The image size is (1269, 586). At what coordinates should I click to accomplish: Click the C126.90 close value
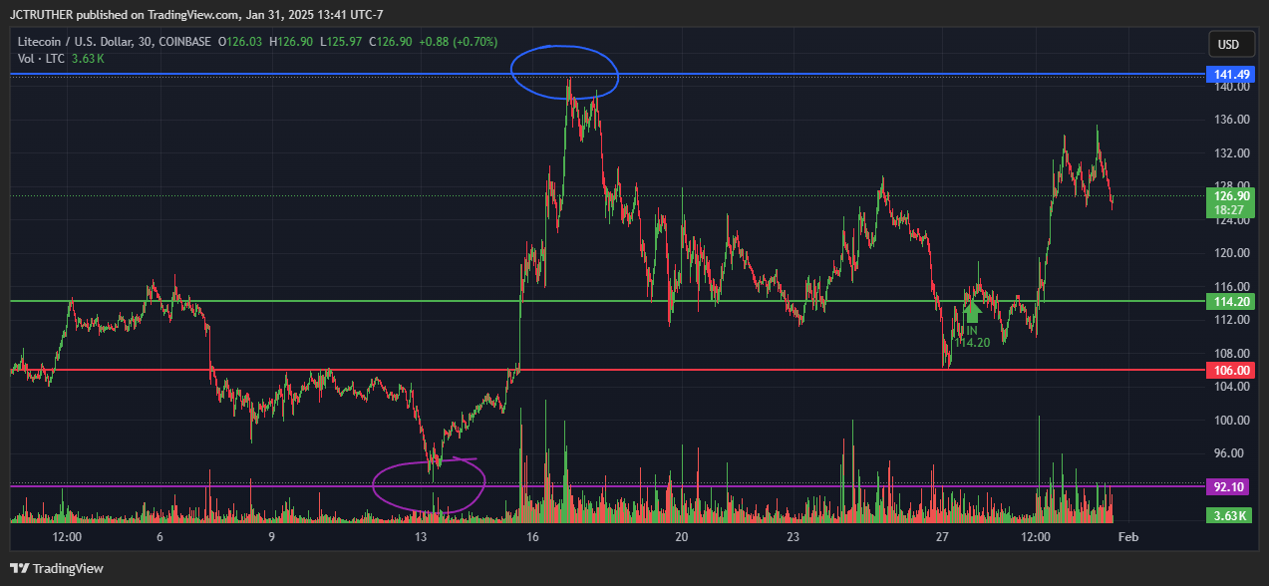pos(391,42)
